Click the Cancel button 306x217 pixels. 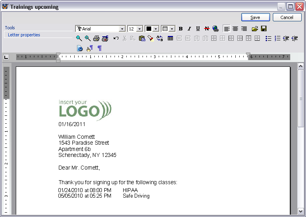click(x=287, y=17)
